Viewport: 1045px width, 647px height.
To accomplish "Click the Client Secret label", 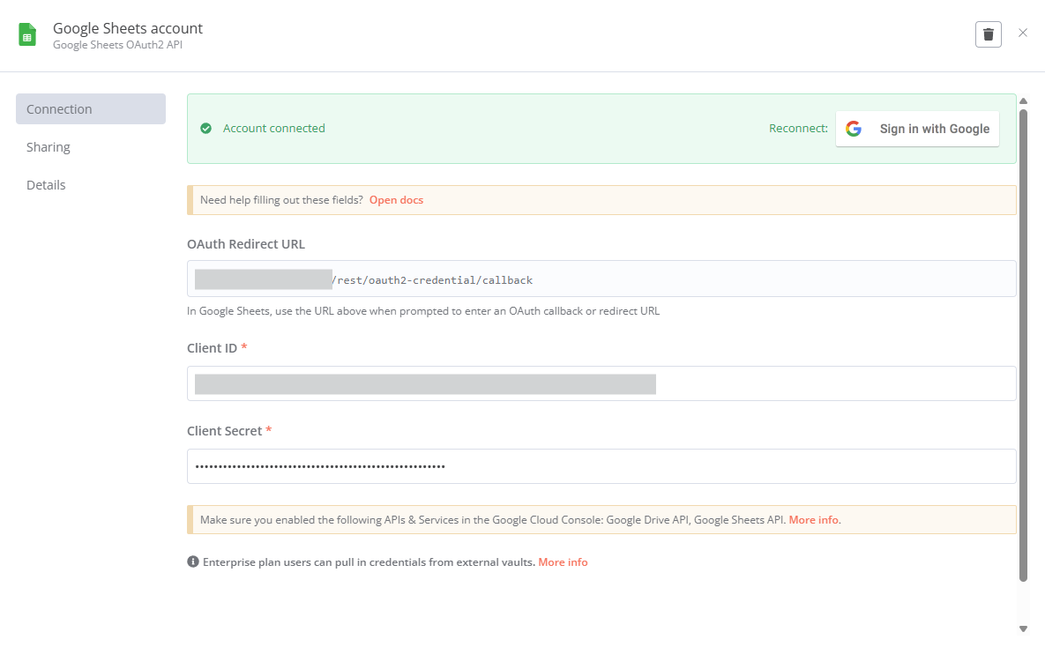I will (225, 430).
